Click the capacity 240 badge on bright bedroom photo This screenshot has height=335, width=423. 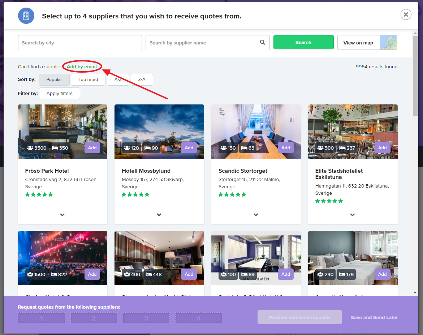[325, 274]
